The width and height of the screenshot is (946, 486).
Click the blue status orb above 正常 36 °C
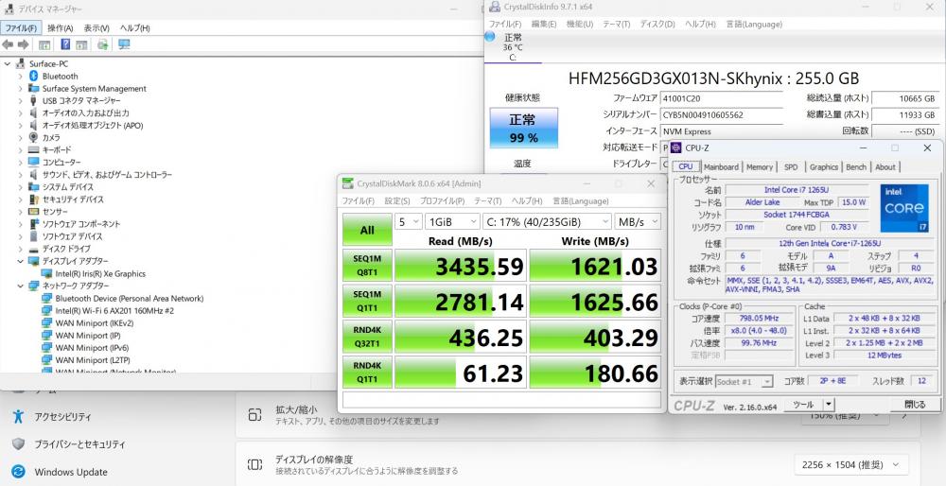[490, 38]
